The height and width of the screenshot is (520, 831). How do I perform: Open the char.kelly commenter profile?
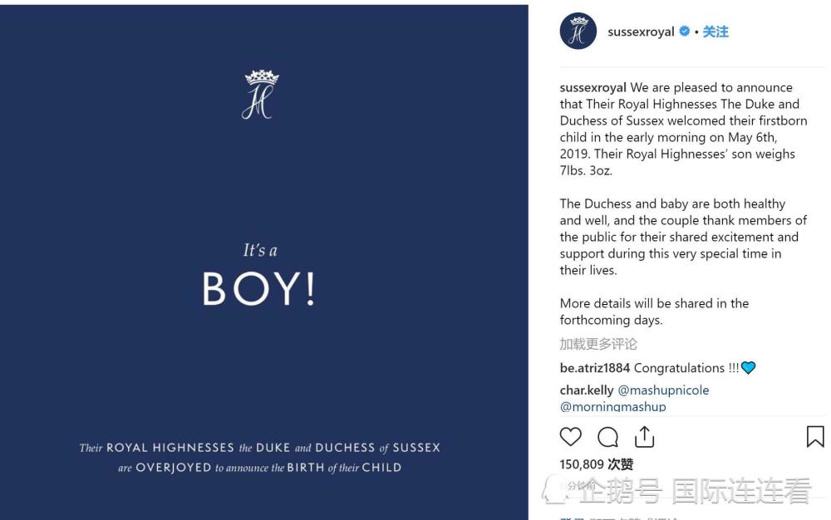(x=587, y=390)
